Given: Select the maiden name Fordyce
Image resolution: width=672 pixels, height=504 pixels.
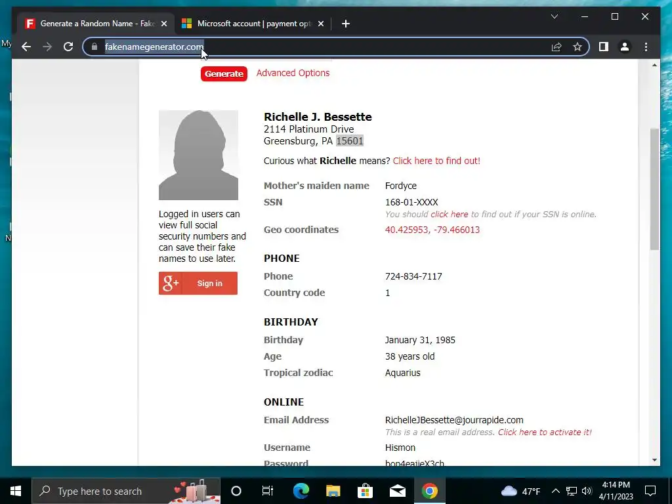Looking at the screenshot, I should pyautogui.click(x=401, y=186).
